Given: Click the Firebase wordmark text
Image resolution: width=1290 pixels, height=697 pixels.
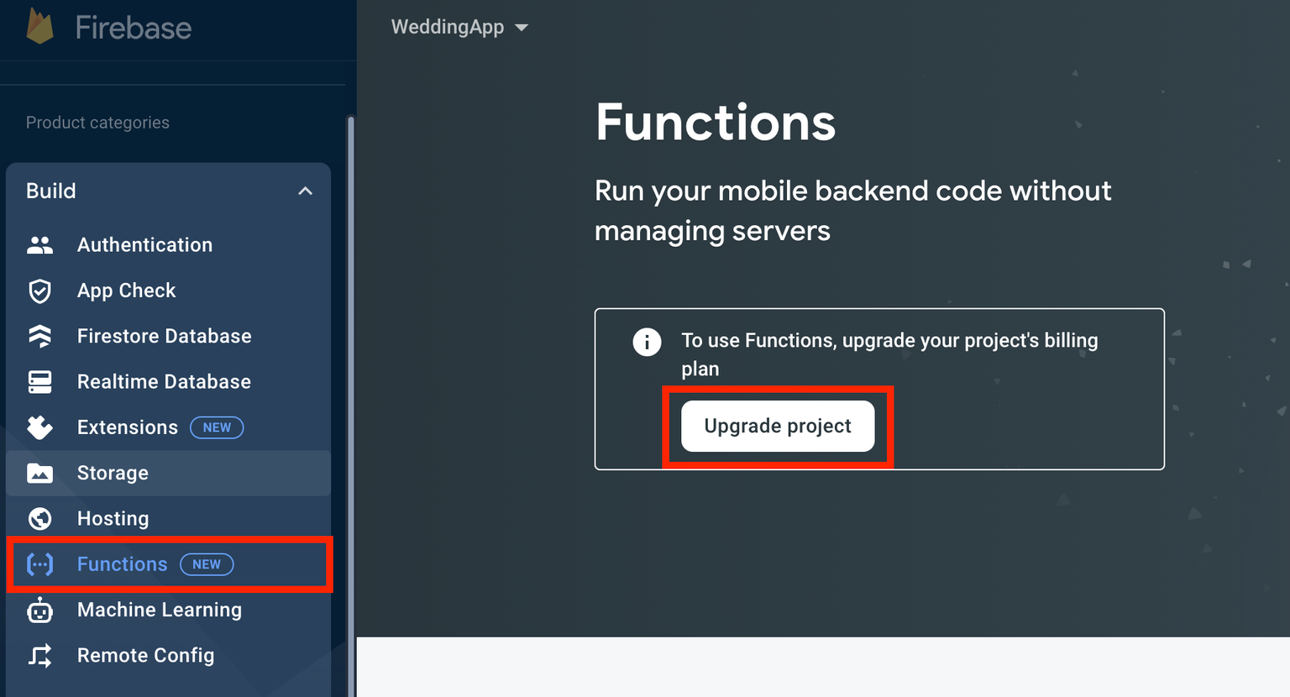Looking at the screenshot, I should click(134, 28).
